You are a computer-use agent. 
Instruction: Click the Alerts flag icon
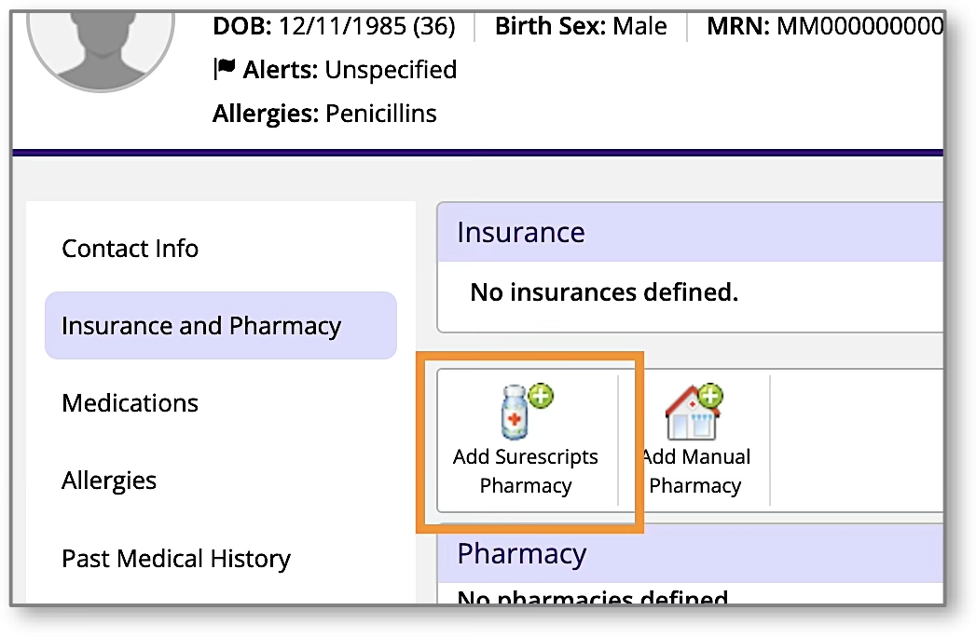[x=225, y=69]
